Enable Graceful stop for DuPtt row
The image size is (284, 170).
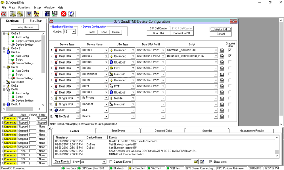point(230,86)
